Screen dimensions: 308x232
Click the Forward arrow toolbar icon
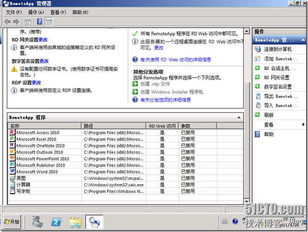pos(16,22)
